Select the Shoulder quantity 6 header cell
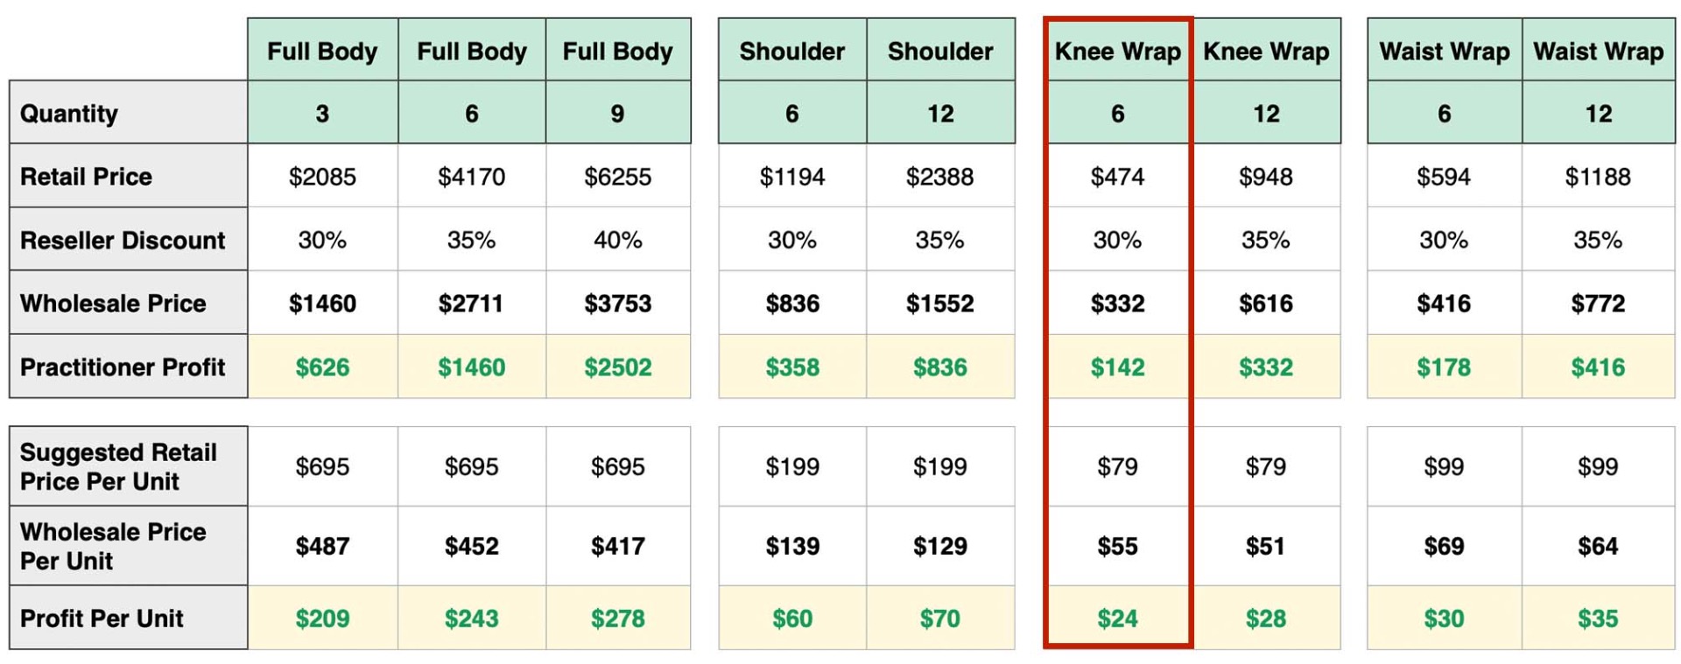 tap(792, 113)
